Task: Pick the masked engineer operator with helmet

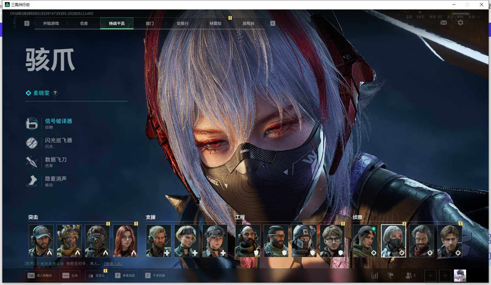Action: click(x=304, y=241)
